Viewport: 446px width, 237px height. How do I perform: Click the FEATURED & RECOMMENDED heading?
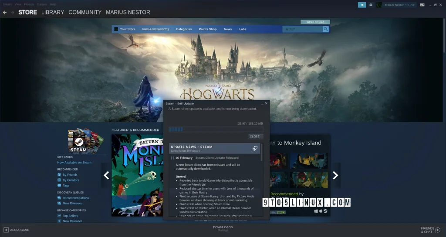pos(135,130)
